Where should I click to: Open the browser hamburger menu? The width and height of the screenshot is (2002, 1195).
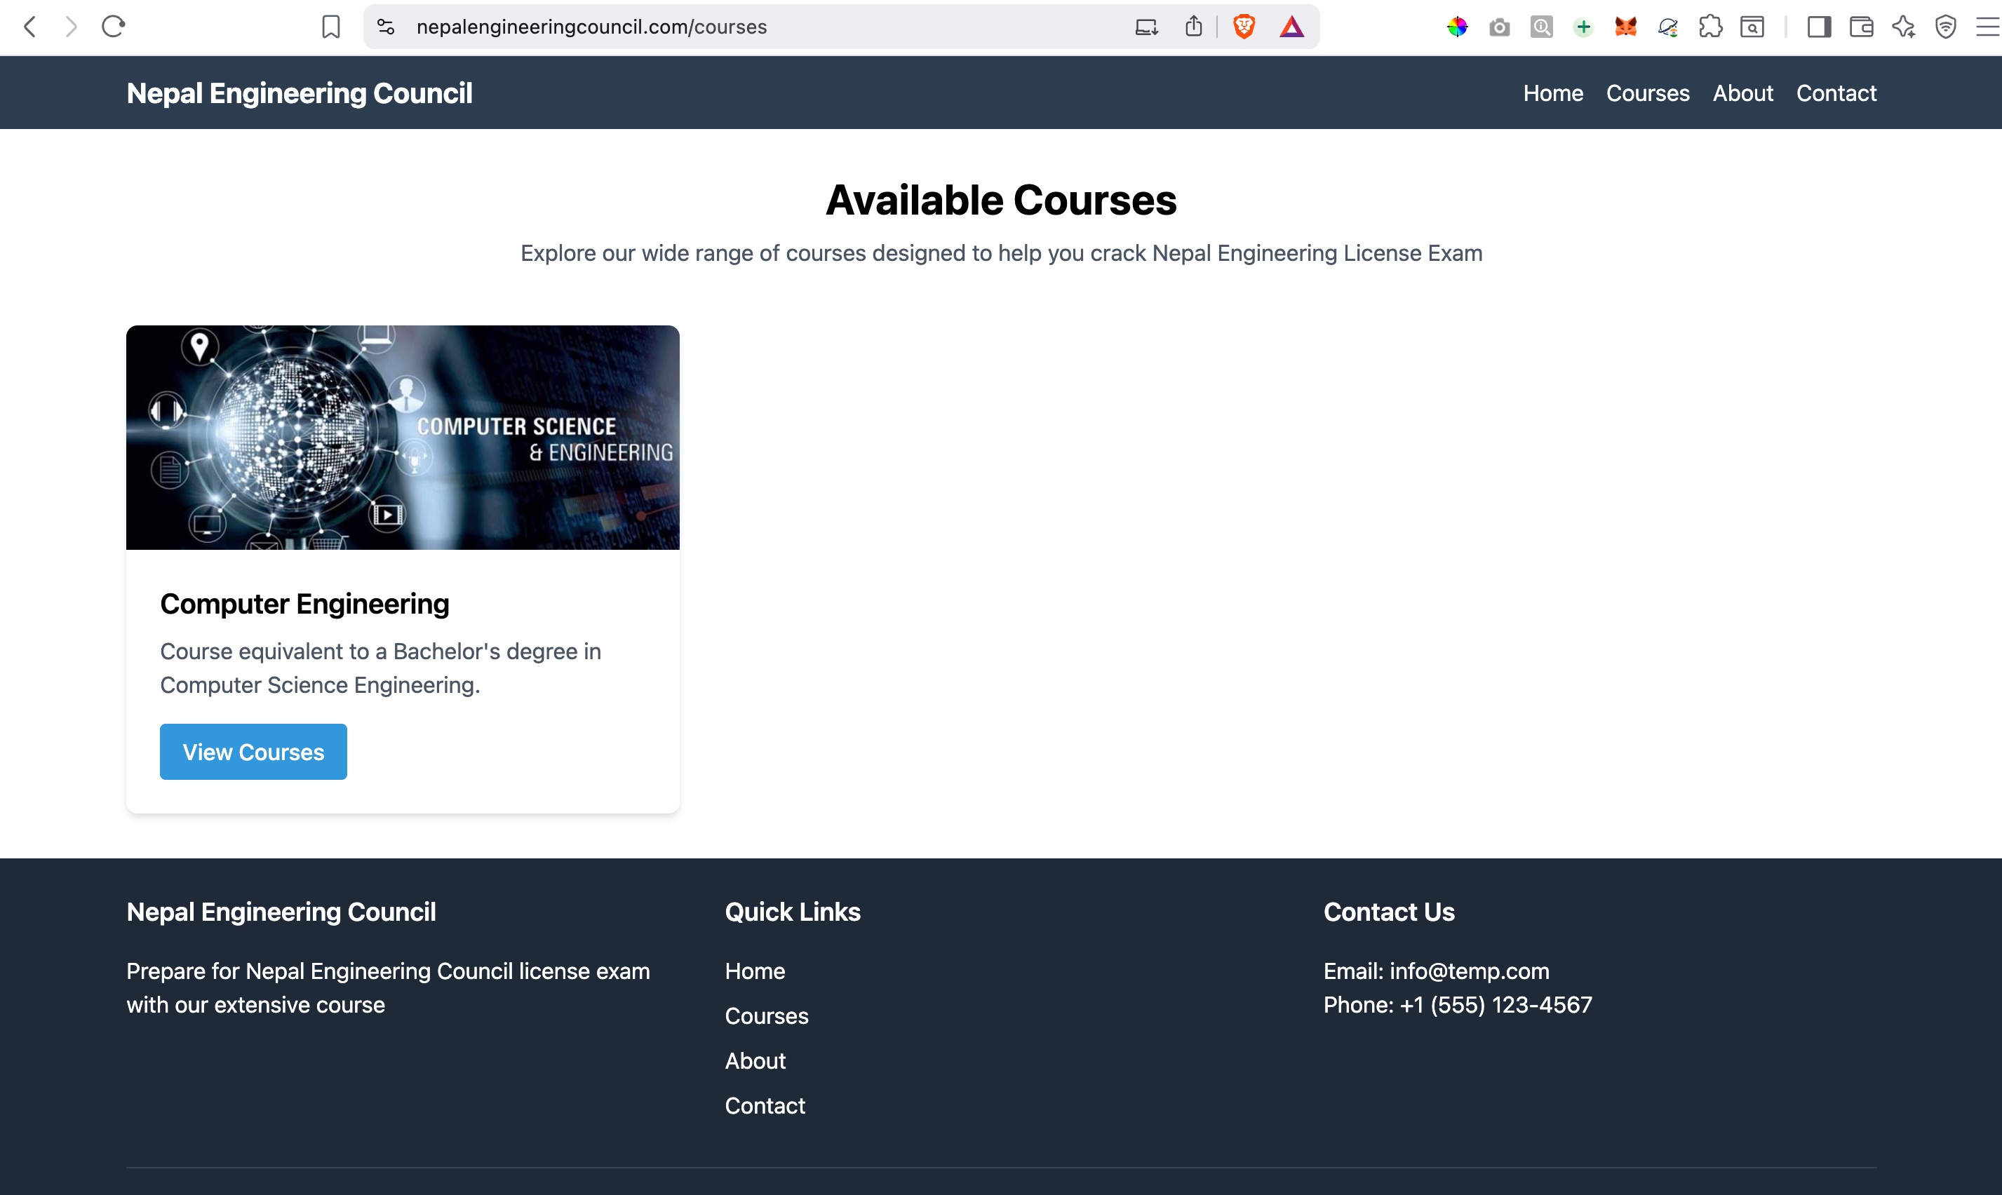point(1987,27)
